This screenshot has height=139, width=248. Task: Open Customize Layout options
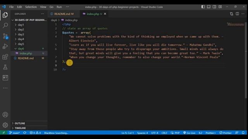[220, 7]
